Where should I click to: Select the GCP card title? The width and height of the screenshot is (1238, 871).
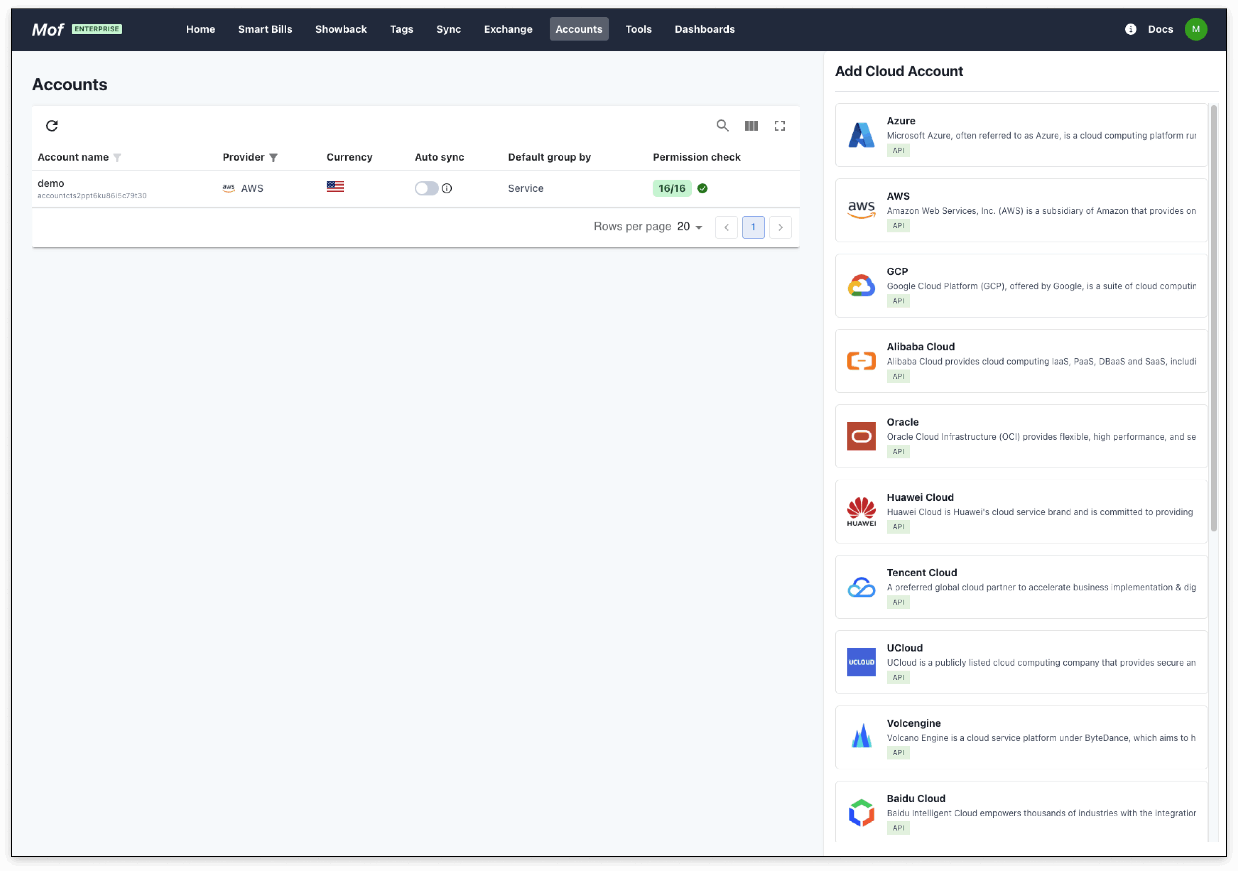(x=897, y=271)
